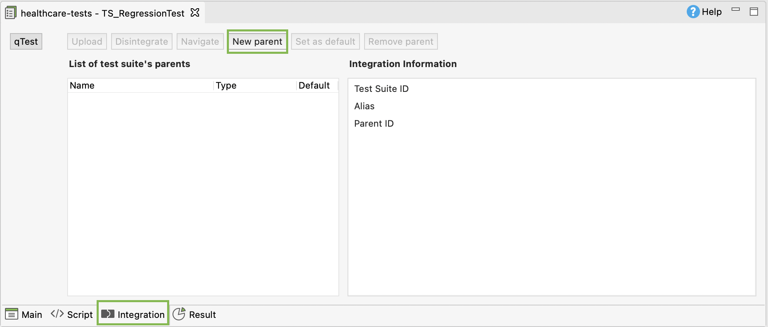
Task: Click the Result tab chart icon
Action: click(x=179, y=314)
